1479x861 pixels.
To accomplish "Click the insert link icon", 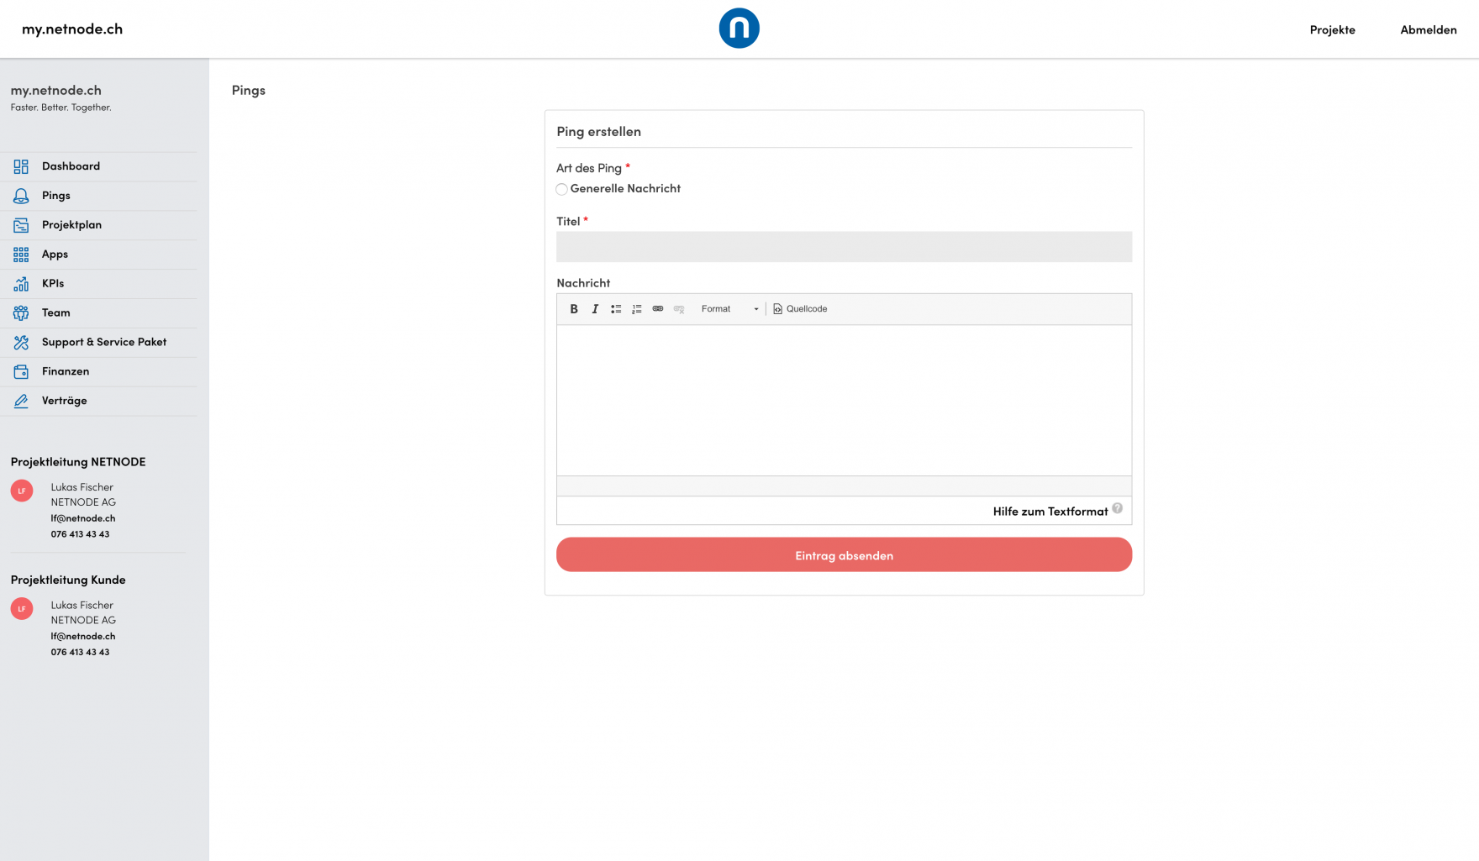I will click(658, 309).
